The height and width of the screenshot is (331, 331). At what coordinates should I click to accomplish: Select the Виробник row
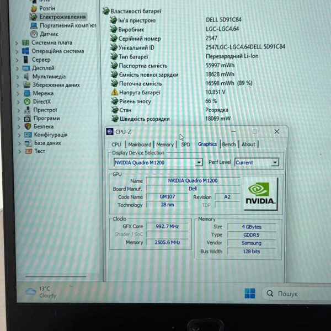click(174, 29)
